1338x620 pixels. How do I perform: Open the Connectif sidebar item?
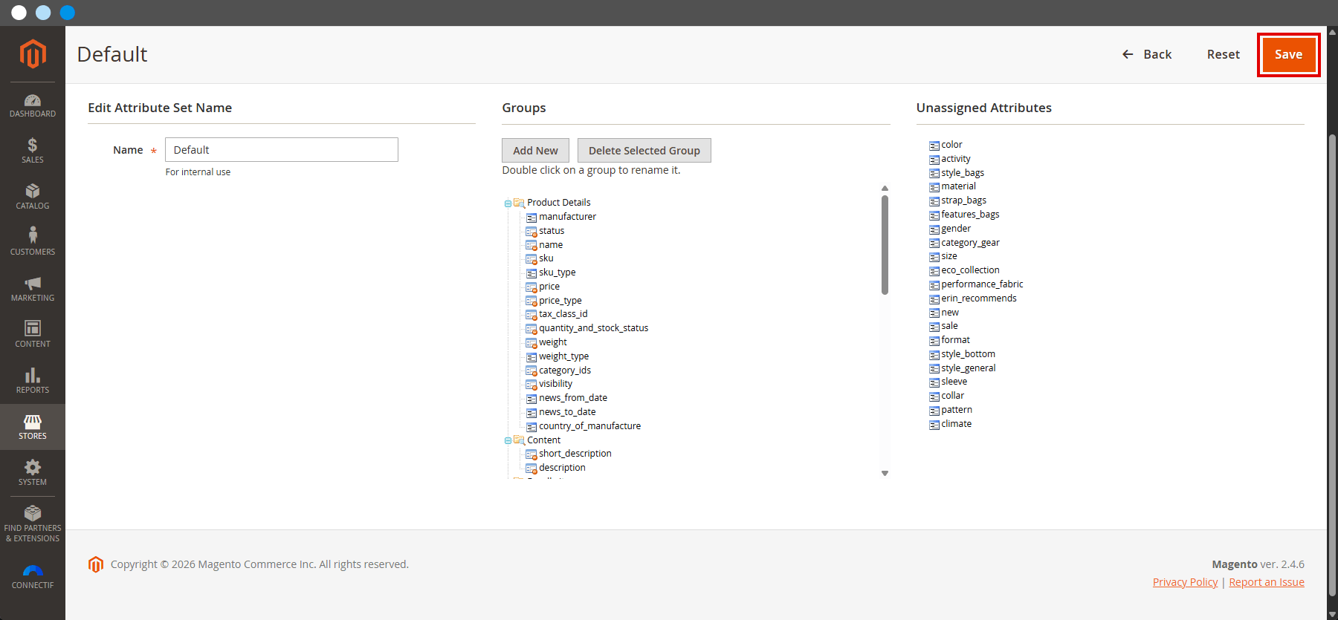tap(33, 578)
